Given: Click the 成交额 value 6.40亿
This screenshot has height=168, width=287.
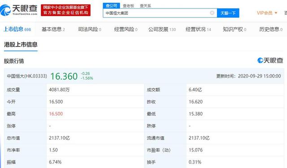Looking at the screenshot, I should [x=195, y=90].
